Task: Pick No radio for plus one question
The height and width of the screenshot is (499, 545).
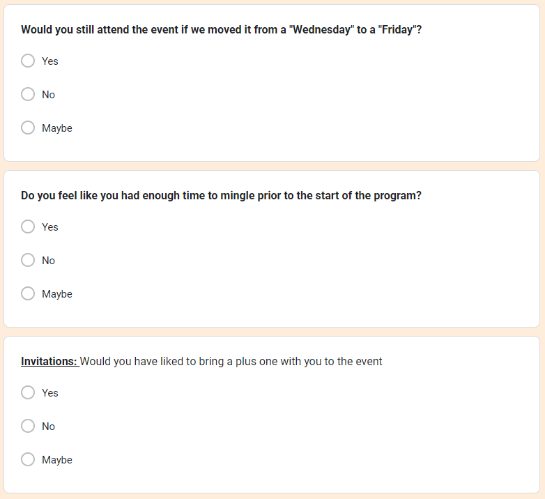Action: pyautogui.click(x=28, y=426)
